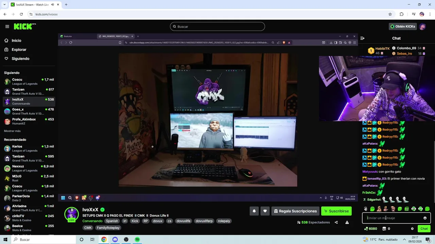Open Explorar in the sidebar
The width and height of the screenshot is (435, 244).
(15, 49)
